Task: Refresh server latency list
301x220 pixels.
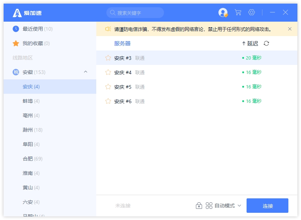Action: tap(266, 43)
